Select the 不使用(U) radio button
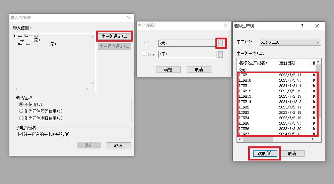 point(21,104)
